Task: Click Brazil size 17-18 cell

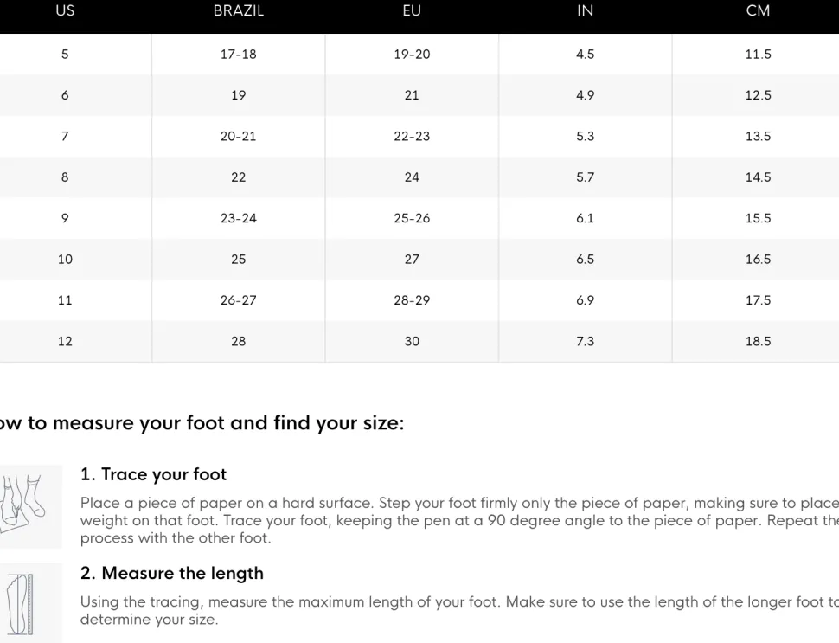Action: [x=238, y=54]
